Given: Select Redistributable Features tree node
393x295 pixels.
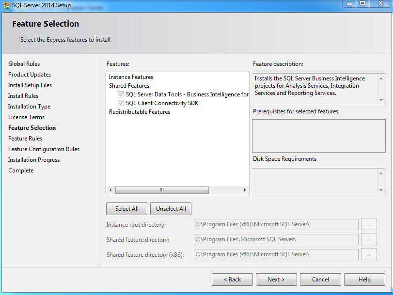Looking at the screenshot, I should coord(139,112).
